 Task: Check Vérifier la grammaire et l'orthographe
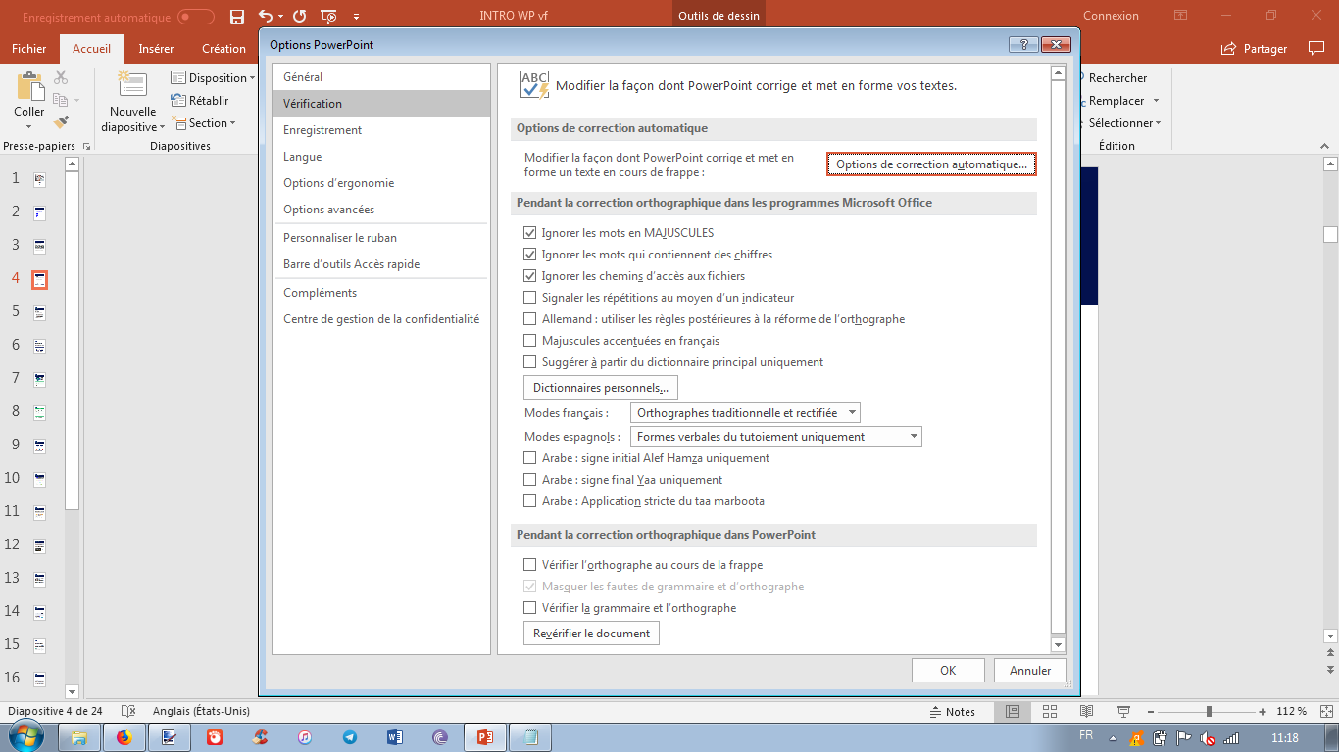click(x=530, y=608)
